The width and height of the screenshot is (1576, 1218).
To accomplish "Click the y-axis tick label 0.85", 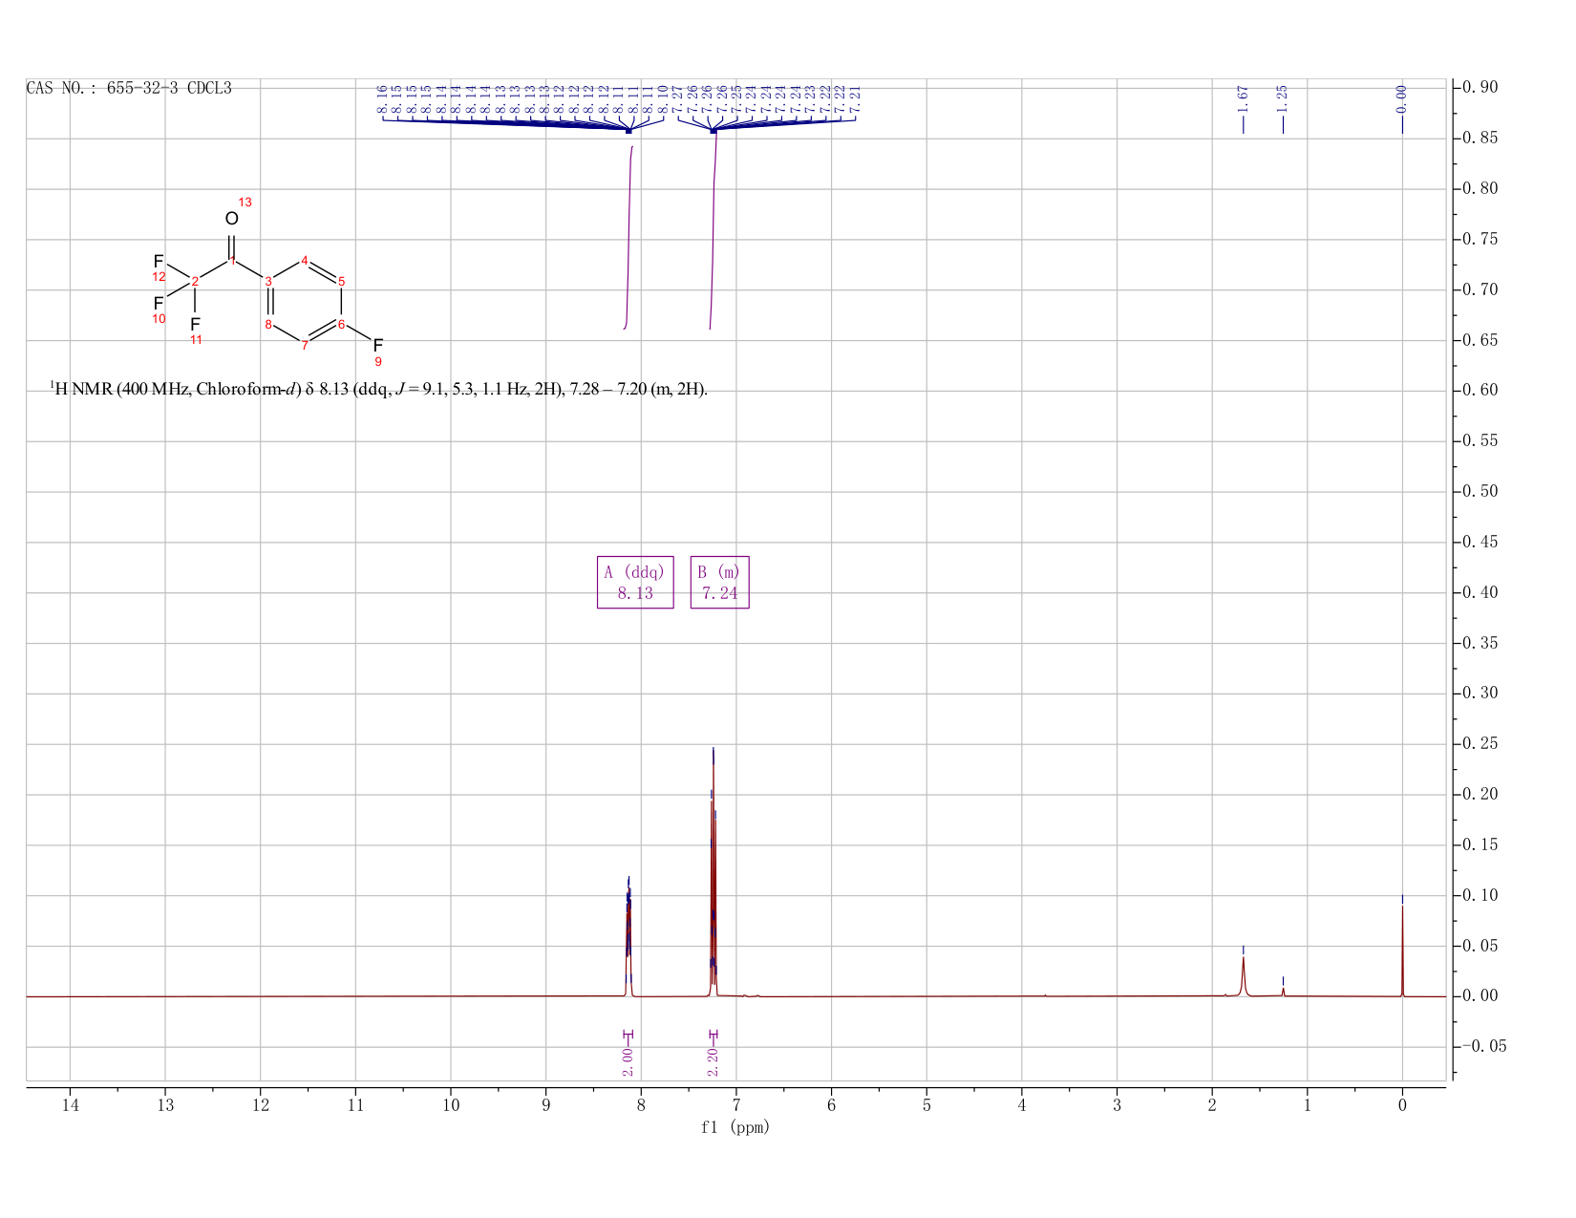I will click(1481, 139).
